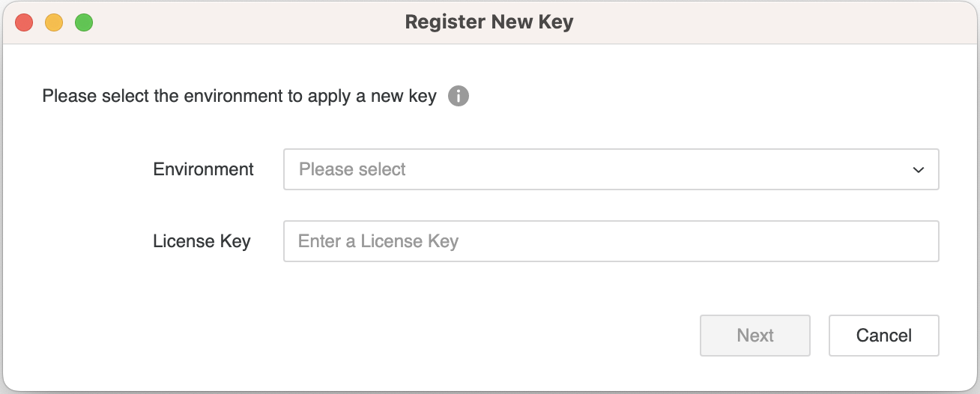This screenshot has height=394, width=980.
Task: Proceed to the next step with Next
Action: point(754,336)
